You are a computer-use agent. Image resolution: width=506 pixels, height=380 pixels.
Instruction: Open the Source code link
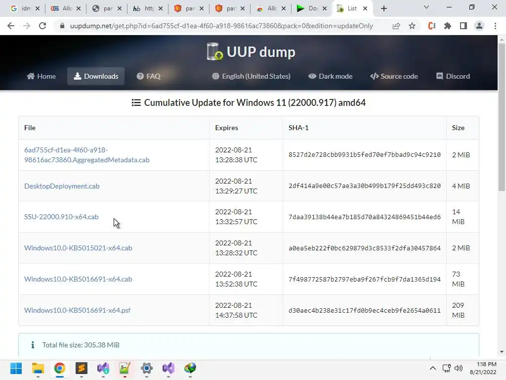[x=394, y=76]
